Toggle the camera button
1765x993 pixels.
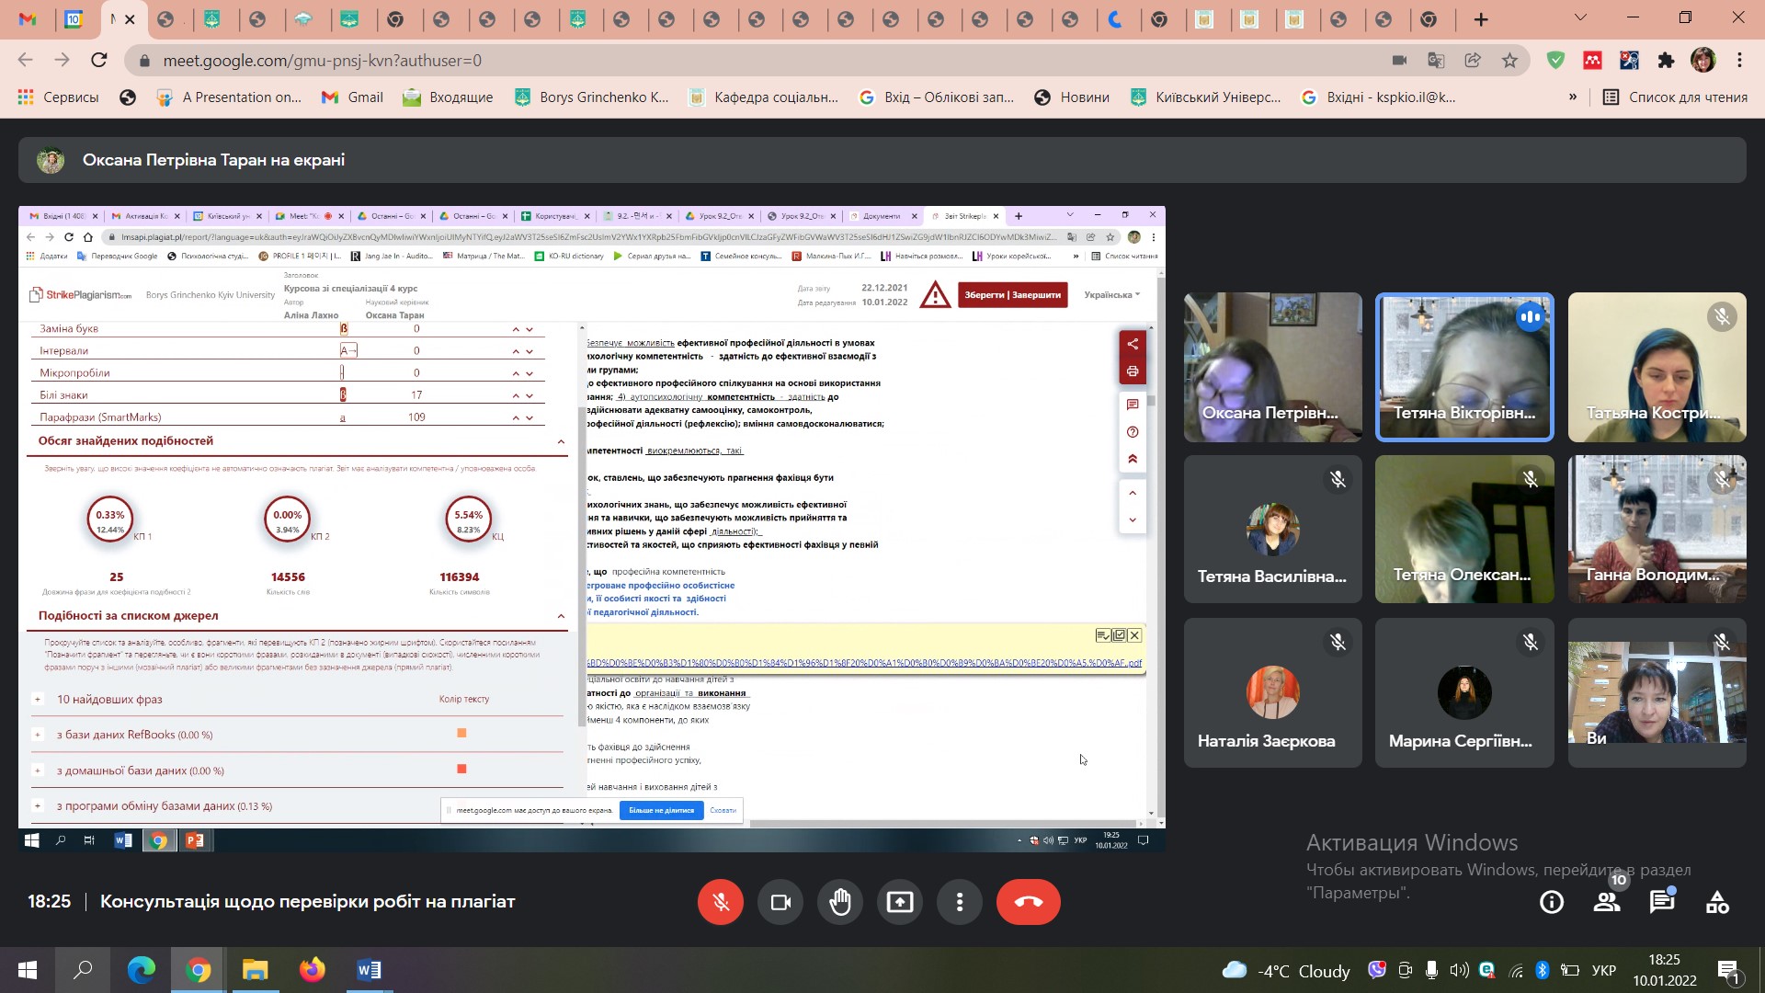click(x=780, y=902)
